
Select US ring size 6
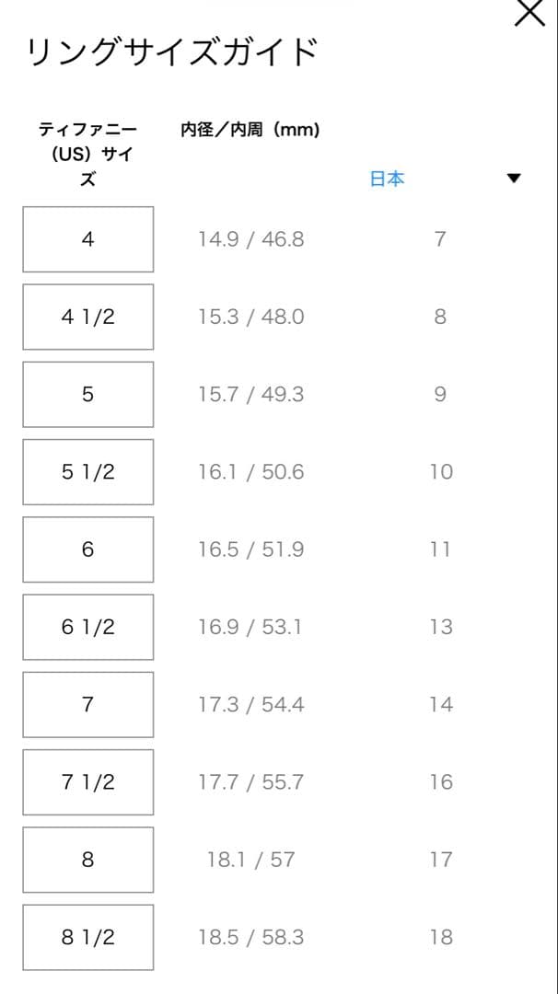88,549
